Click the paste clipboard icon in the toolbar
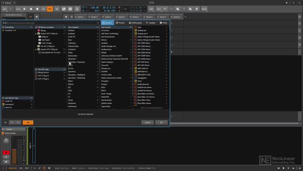The height and width of the screenshot is (171, 303). pyautogui.click(x=184, y=9)
